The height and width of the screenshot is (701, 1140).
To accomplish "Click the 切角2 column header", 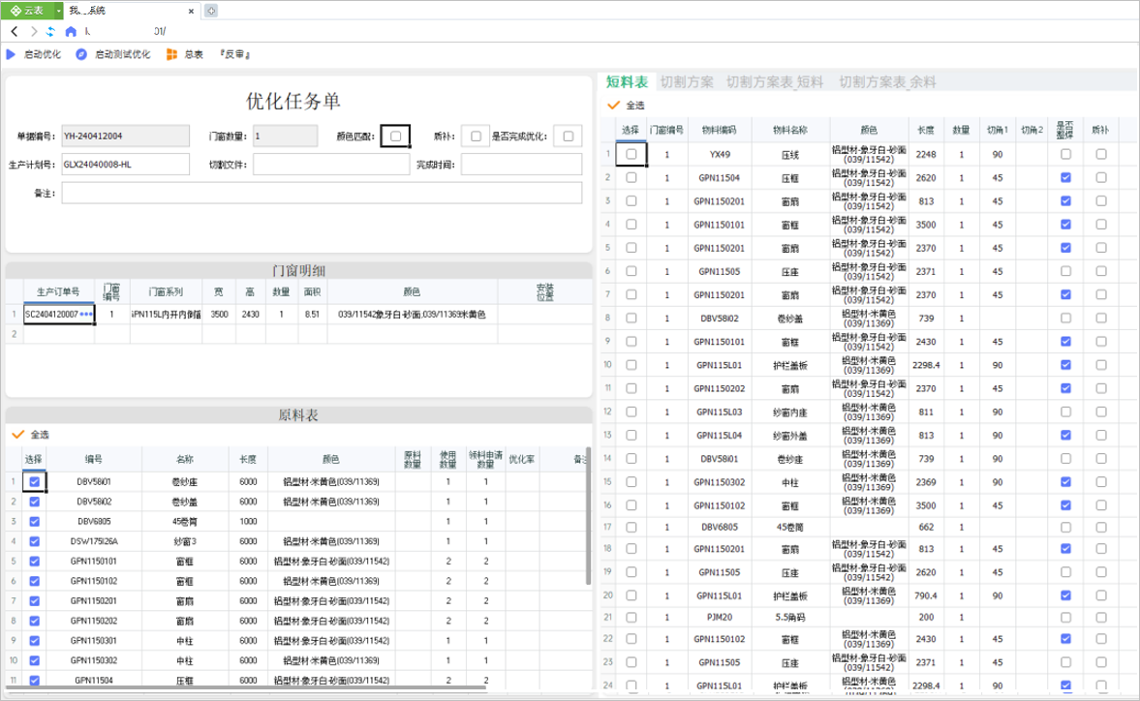I will [1032, 130].
